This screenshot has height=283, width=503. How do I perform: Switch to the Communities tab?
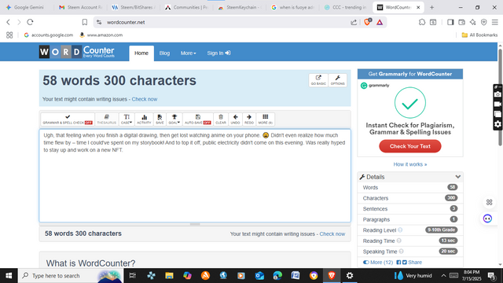pyautogui.click(x=186, y=7)
